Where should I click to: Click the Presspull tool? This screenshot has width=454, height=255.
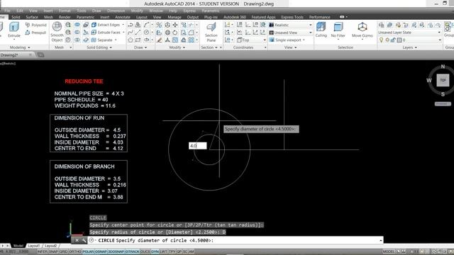coord(36,33)
